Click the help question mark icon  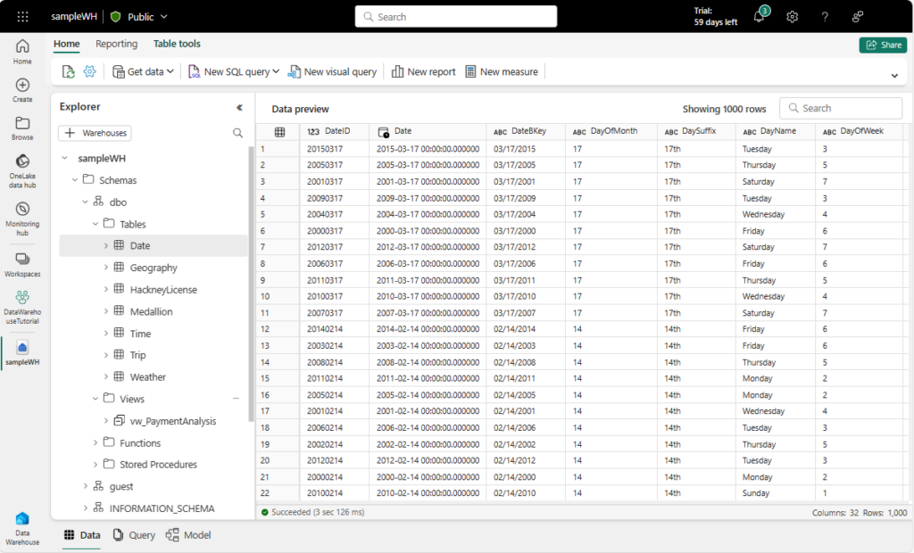coord(825,17)
